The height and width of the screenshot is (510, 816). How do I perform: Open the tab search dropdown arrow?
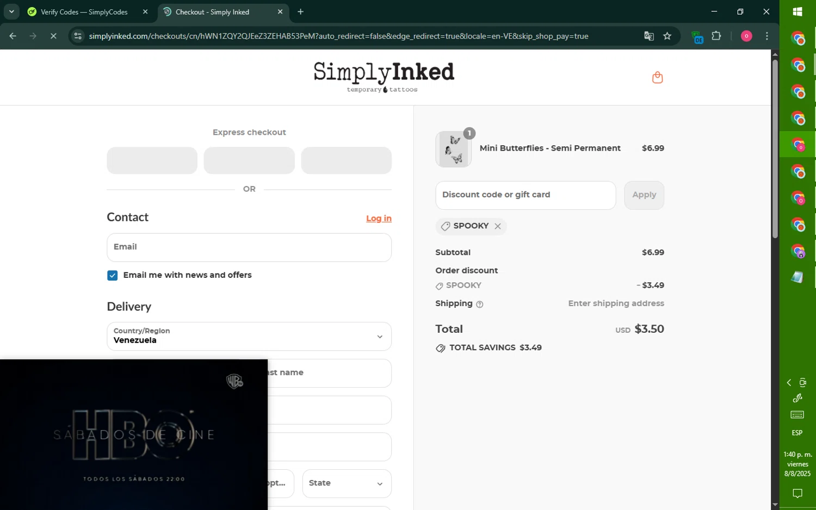[x=11, y=12]
